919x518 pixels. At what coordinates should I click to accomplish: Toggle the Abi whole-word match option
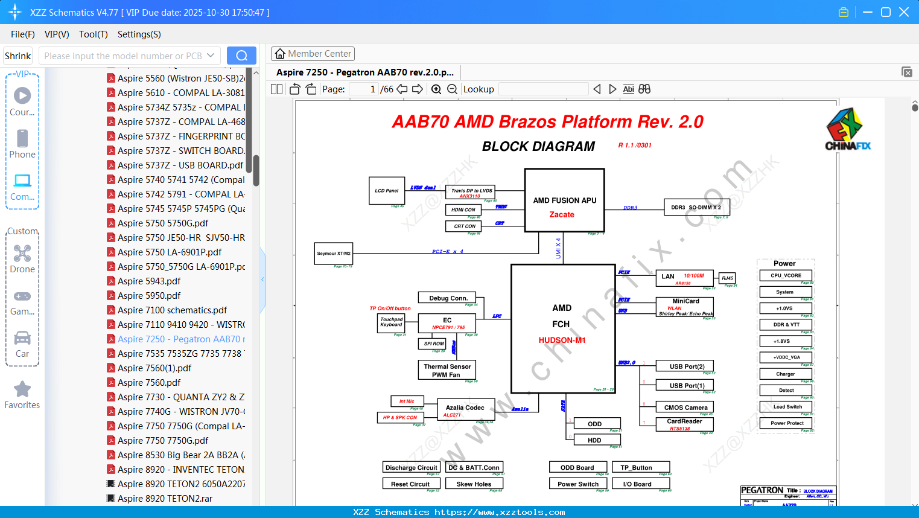tap(628, 89)
